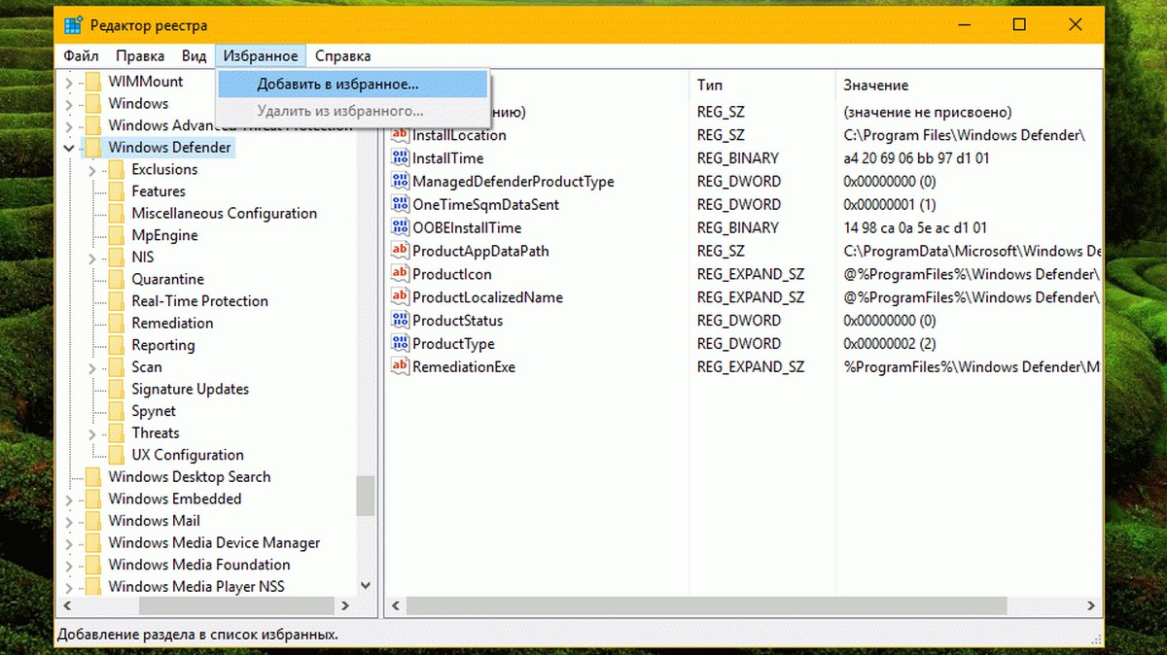Choose Добавить в избранное menu entry

coord(352,85)
